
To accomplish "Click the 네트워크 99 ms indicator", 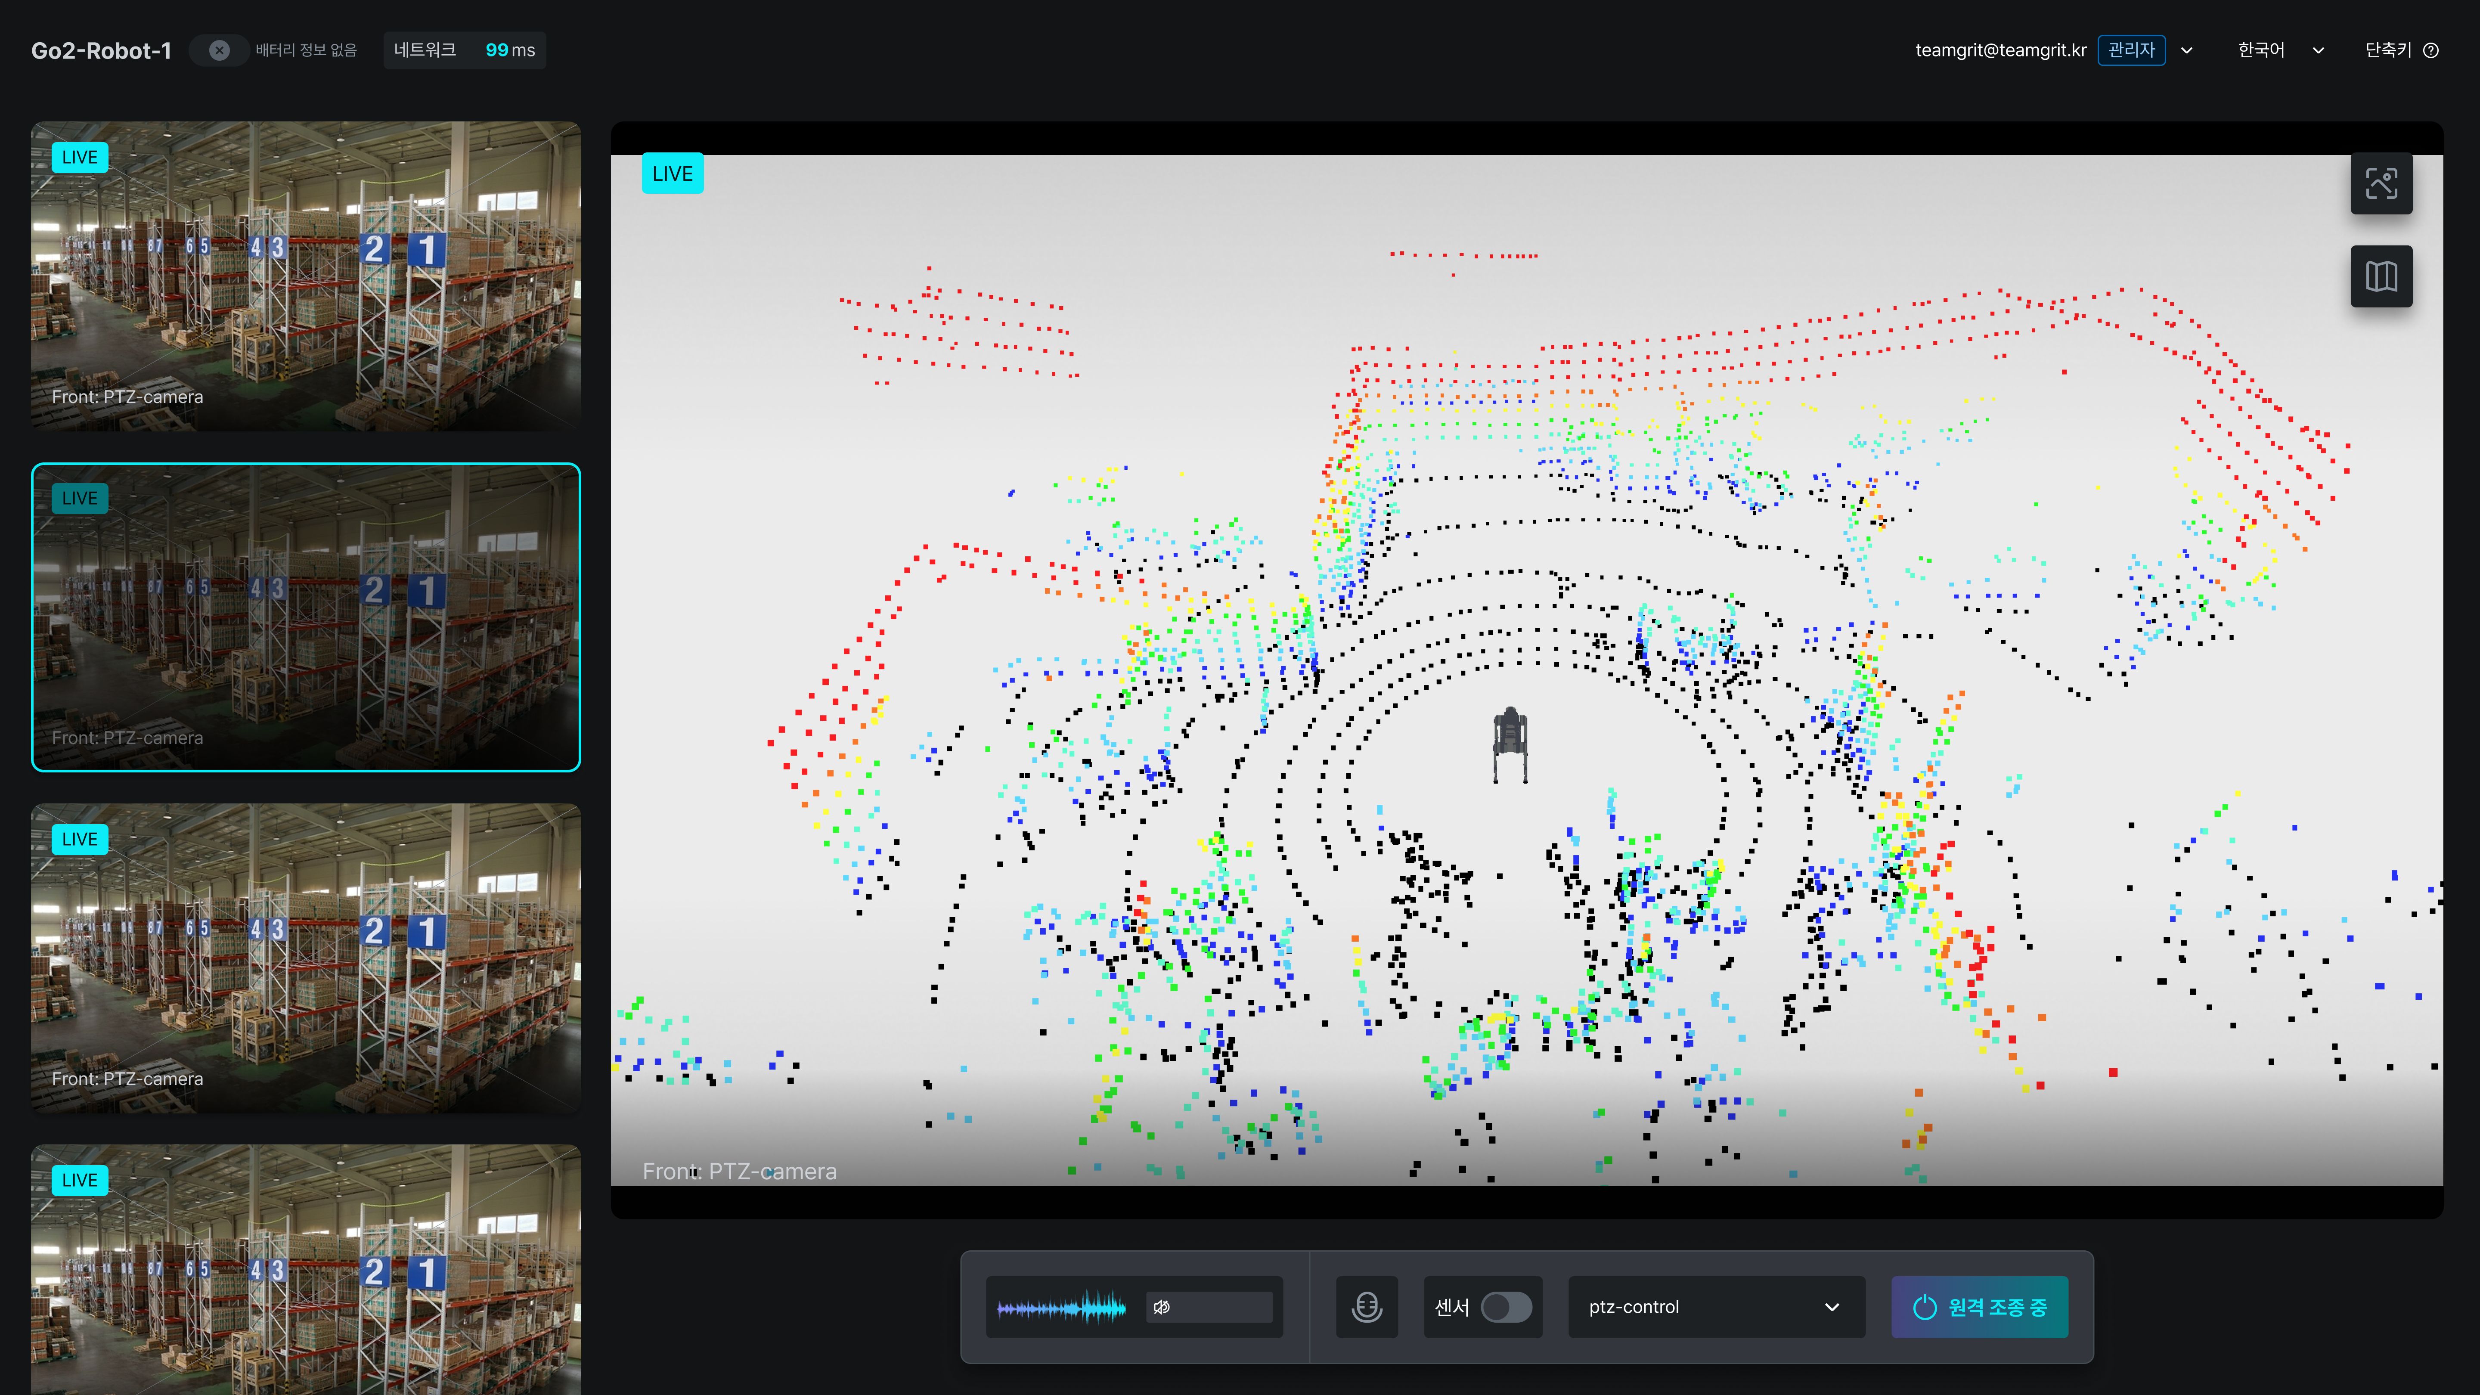I will tap(464, 50).
